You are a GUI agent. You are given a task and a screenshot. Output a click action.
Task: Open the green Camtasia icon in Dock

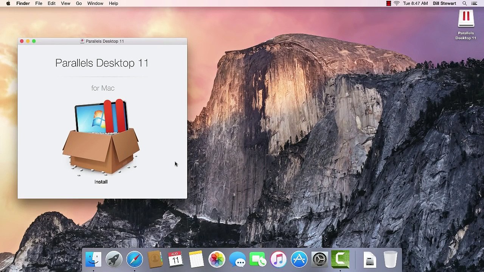340,259
